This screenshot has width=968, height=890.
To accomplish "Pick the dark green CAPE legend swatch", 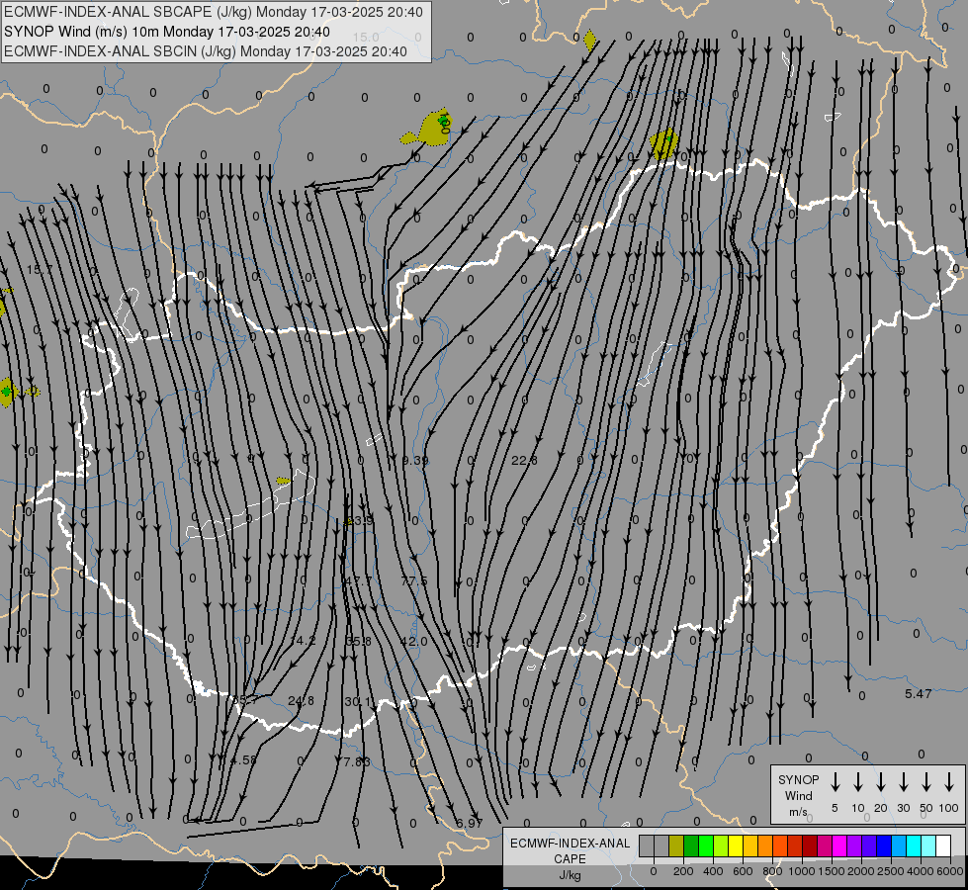I will [x=691, y=845].
